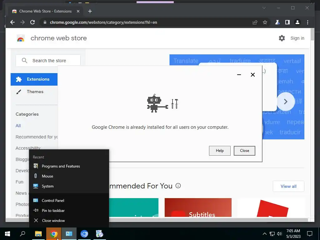Click the chrome web store logo
Screen dimensions: 320x240
point(52,38)
